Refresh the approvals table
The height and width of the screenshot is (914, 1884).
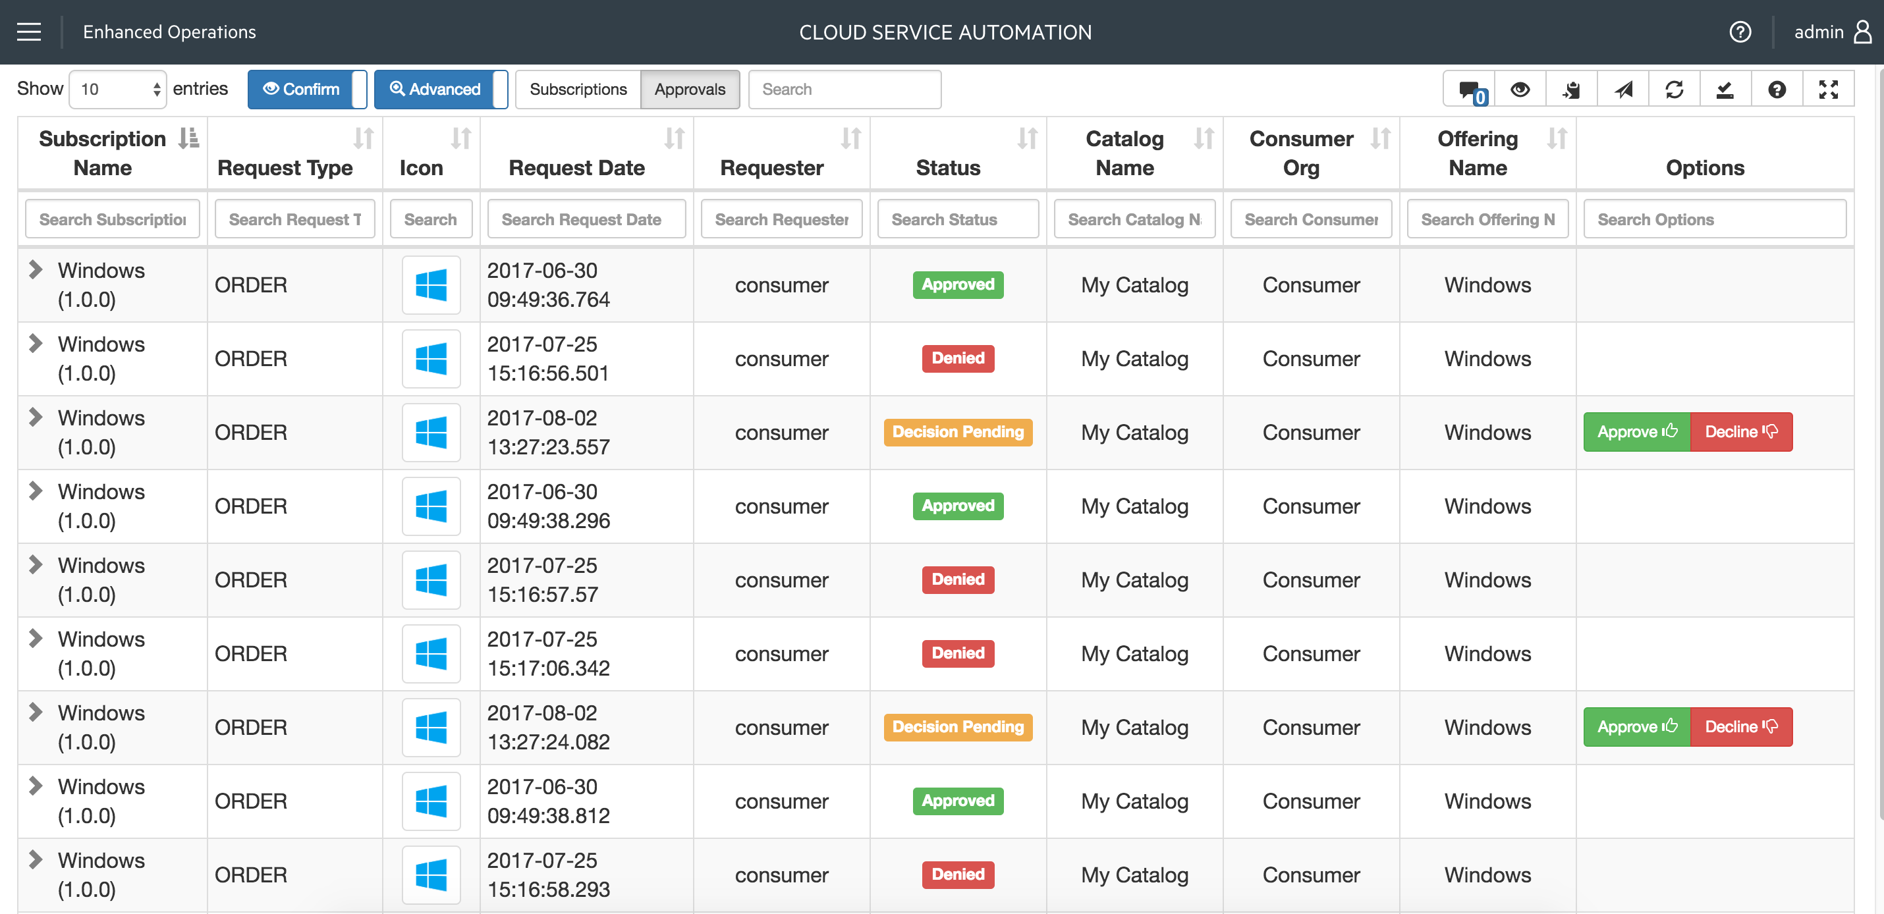tap(1674, 90)
